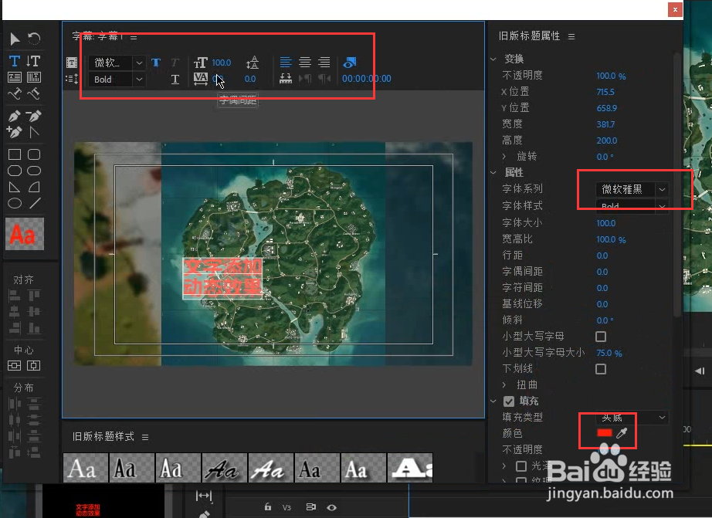Screen dimensions: 712x518
Task: Enable the 小型大写字母 checkbox
Action: point(601,337)
